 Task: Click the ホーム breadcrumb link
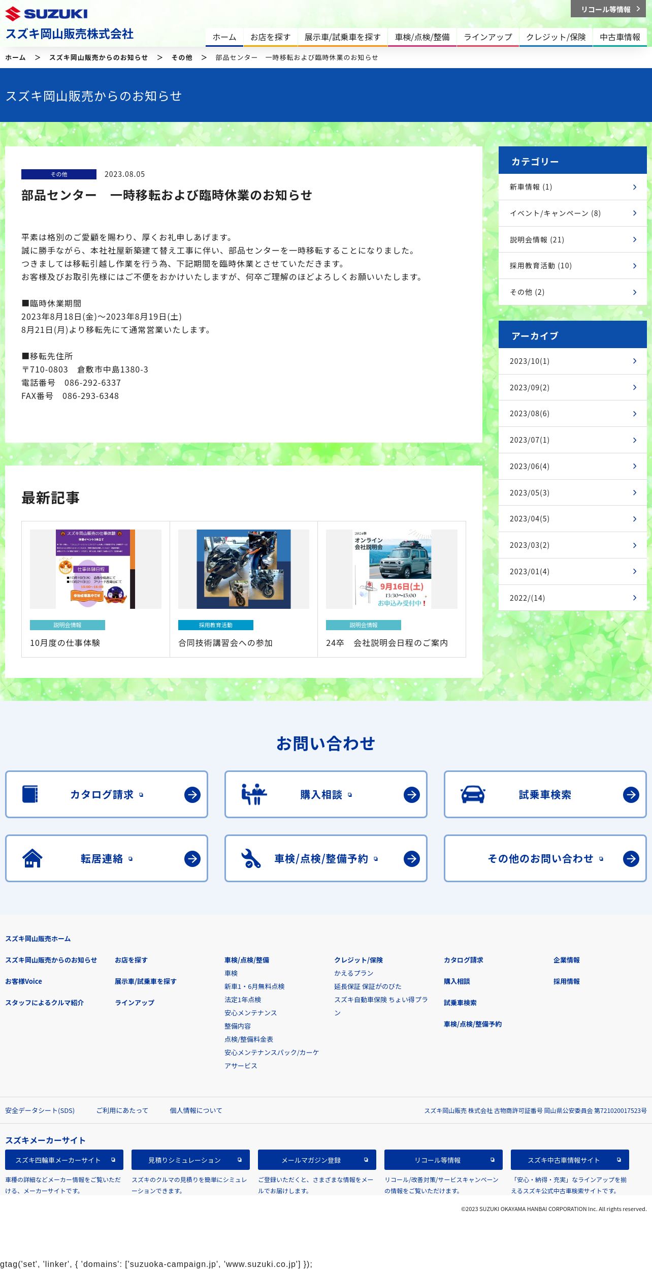[15, 57]
